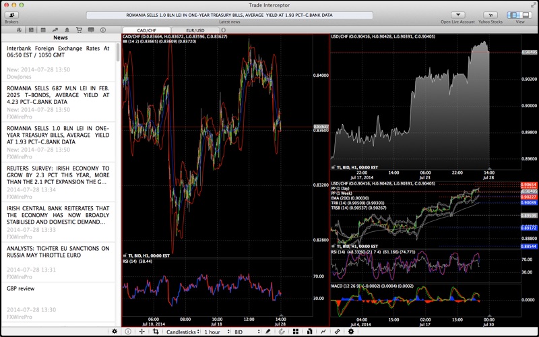Click the news list vertical scrollbar
Image resolution: width=539 pixels, height=337 pixels.
[x=118, y=181]
